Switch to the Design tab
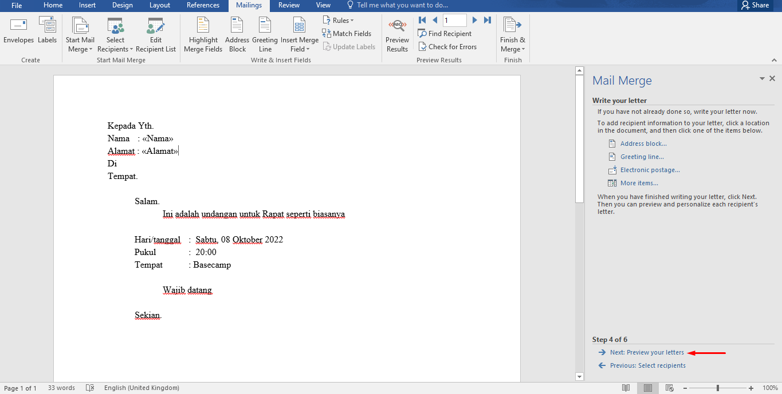 123,5
